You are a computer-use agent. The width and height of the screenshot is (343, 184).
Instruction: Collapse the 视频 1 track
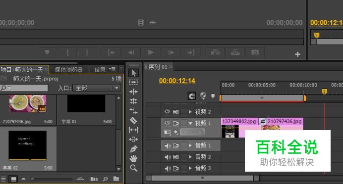tap(190, 123)
